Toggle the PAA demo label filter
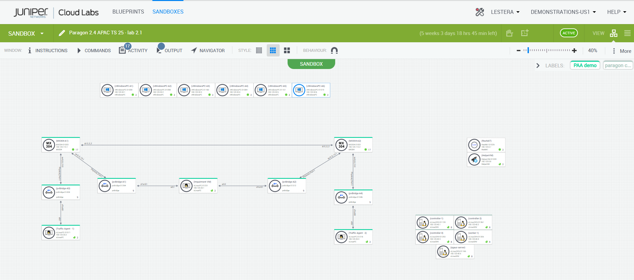The width and height of the screenshot is (634, 280). point(585,65)
